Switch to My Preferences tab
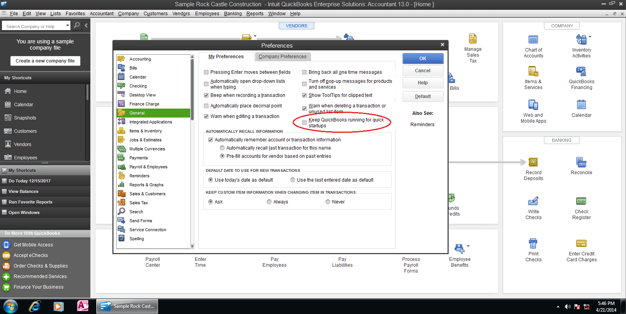Image resolution: width=626 pixels, height=314 pixels. [x=226, y=57]
